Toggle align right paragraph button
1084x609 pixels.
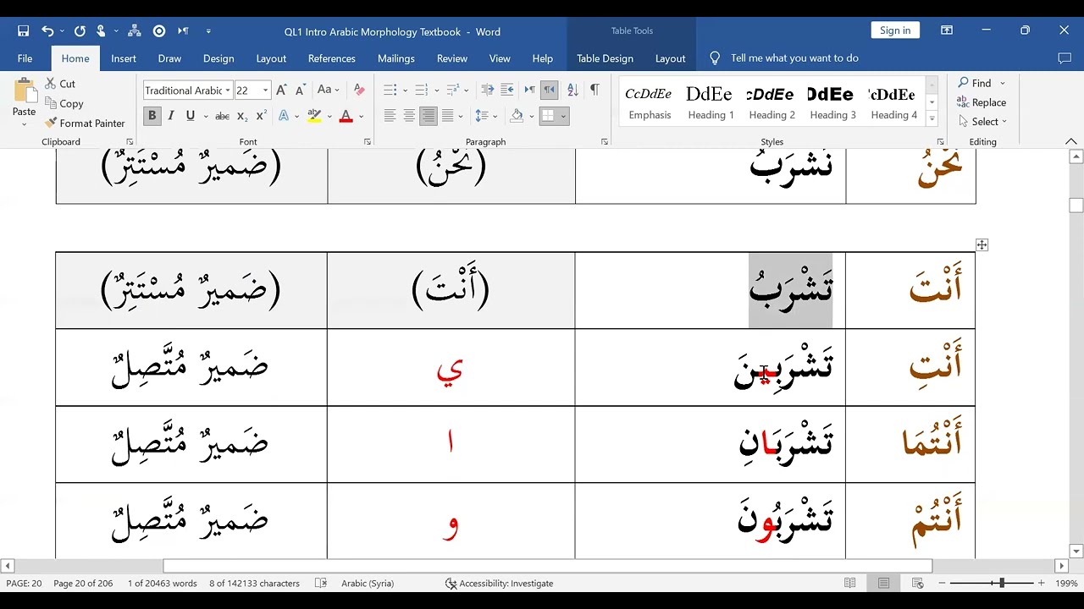(429, 116)
